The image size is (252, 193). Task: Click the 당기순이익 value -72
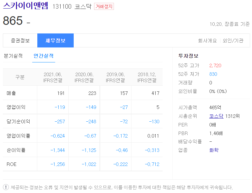click(124, 121)
